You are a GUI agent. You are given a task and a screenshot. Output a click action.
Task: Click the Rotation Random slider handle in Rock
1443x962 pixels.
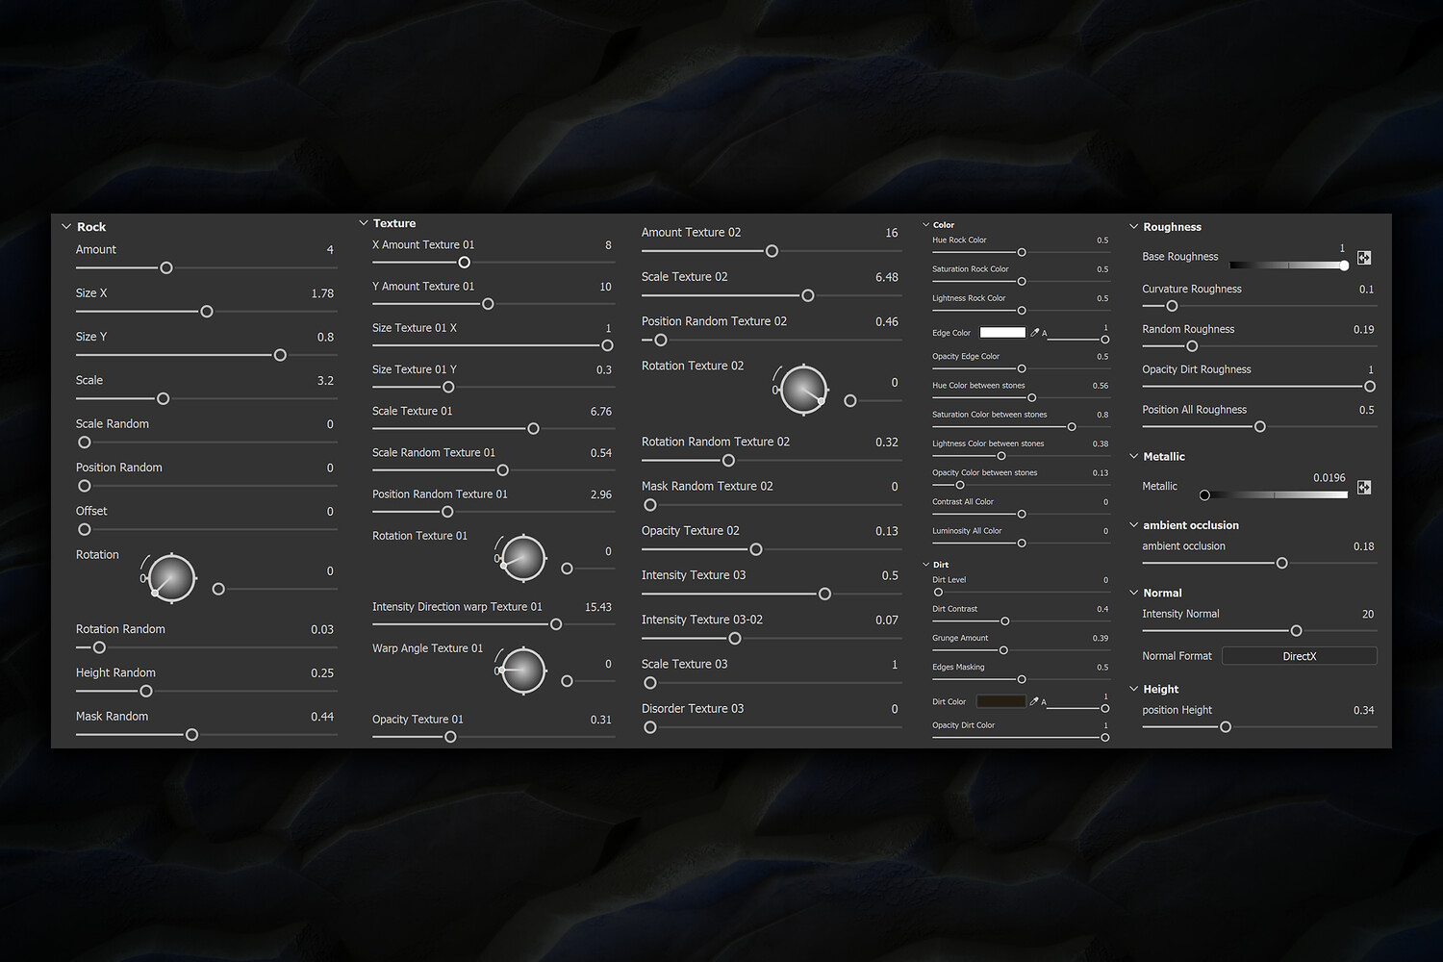pyautogui.click(x=99, y=647)
